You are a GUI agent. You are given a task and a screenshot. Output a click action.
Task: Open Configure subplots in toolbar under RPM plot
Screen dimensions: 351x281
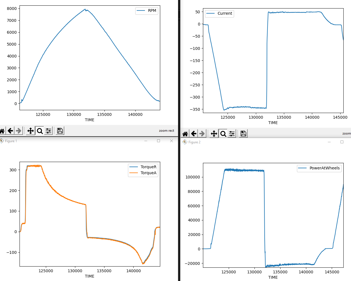(x=49, y=131)
